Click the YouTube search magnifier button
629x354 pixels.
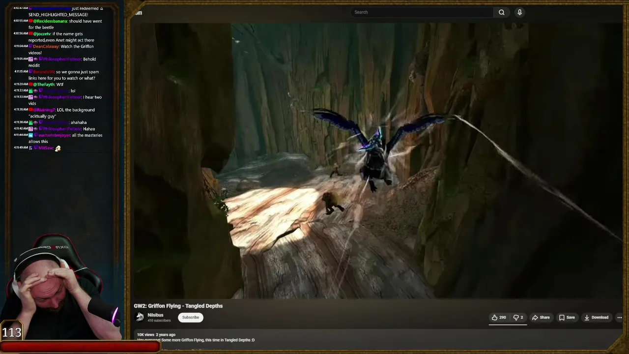pyautogui.click(x=502, y=12)
